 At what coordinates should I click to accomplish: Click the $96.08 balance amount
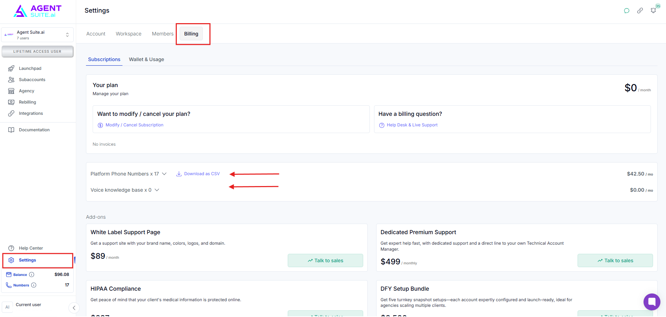click(62, 275)
